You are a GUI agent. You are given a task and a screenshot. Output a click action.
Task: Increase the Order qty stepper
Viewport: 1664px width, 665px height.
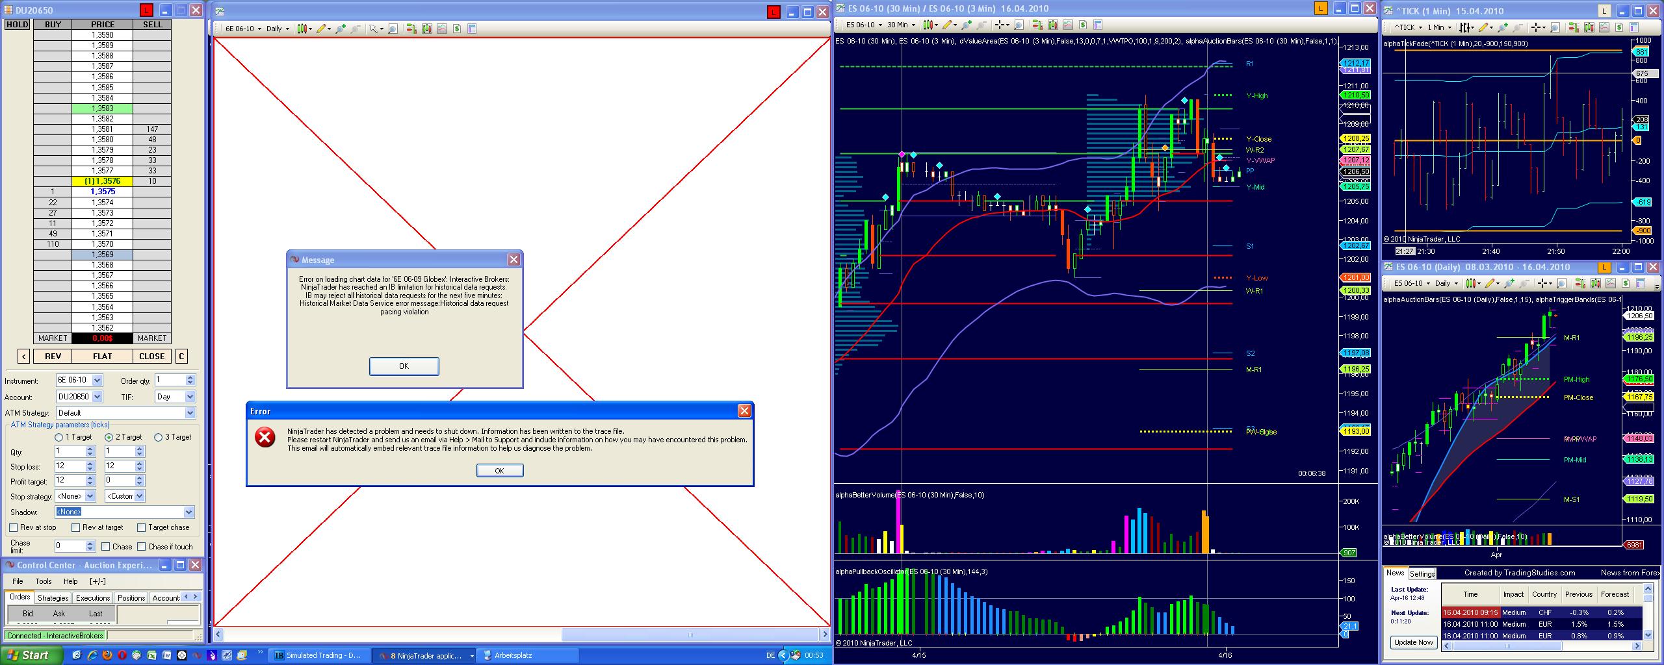190,377
